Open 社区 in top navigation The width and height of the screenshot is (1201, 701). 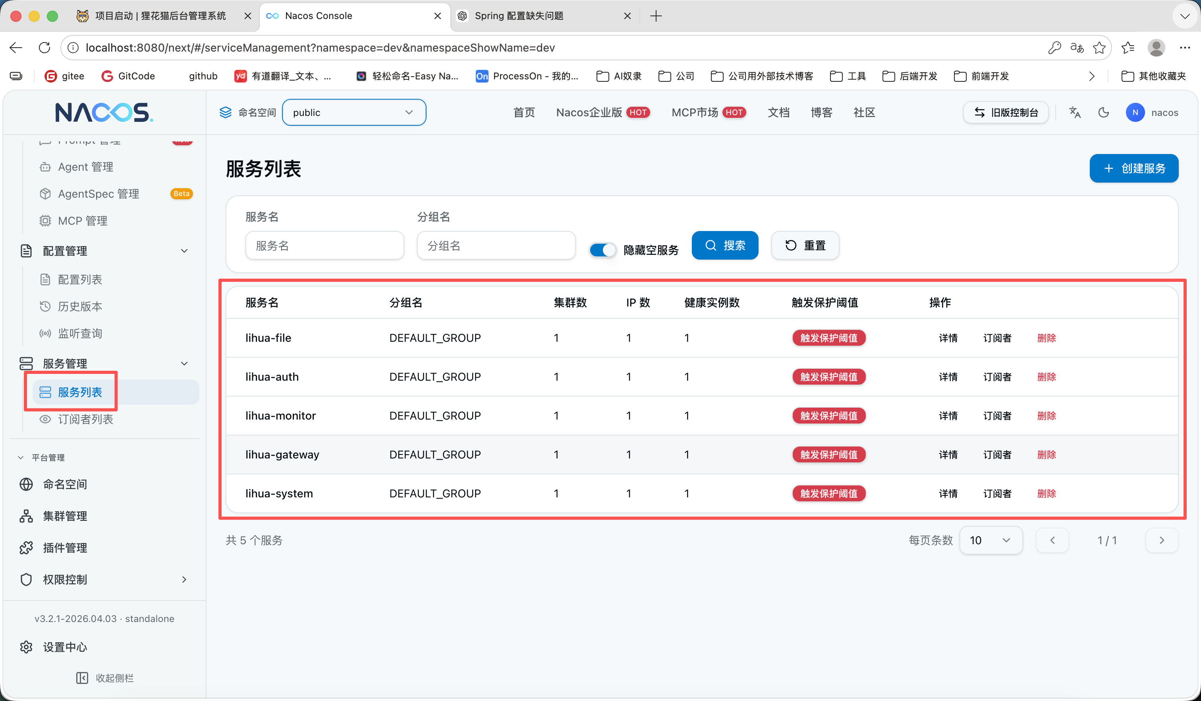click(864, 112)
